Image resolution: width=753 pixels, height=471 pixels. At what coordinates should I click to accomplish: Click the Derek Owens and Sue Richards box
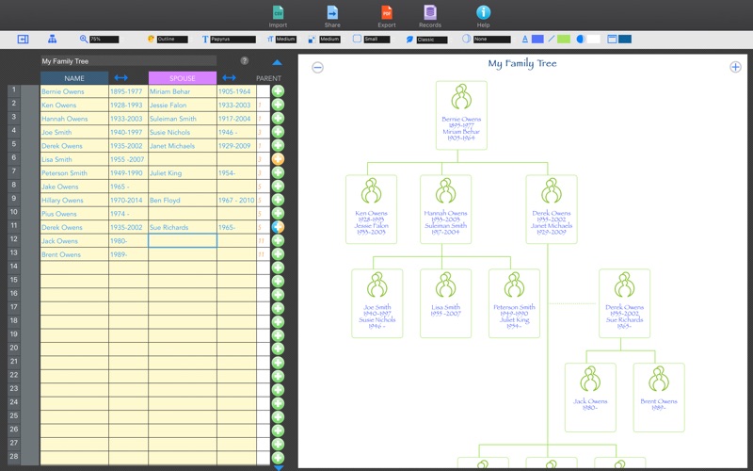[624, 303]
